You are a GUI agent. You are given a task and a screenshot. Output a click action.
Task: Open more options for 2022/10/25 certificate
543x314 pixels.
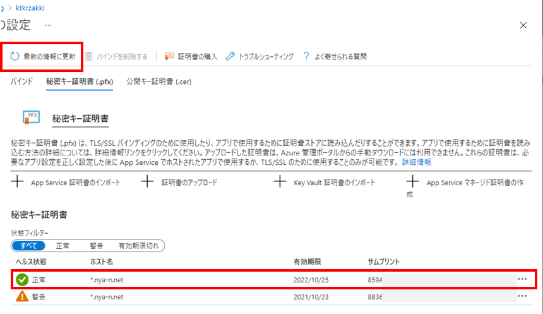522,279
